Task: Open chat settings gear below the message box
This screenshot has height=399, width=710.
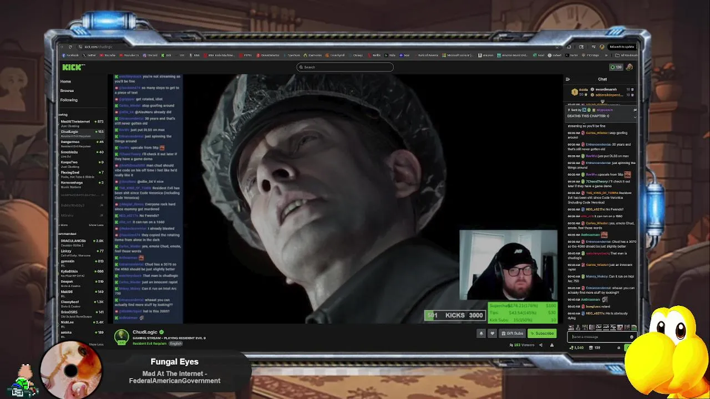Action: [x=618, y=347]
